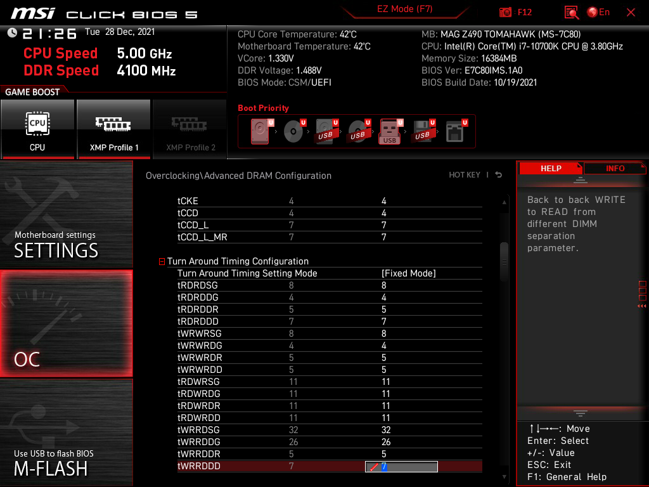Edit the tWRRDDD value input field
Screen dimensions: 649x487
[401, 466]
